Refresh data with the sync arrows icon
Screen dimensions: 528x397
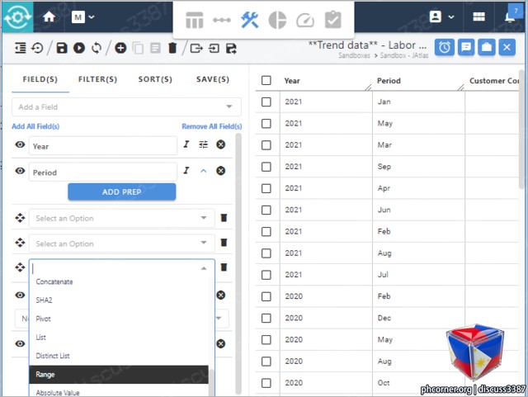pyautogui.click(x=97, y=48)
